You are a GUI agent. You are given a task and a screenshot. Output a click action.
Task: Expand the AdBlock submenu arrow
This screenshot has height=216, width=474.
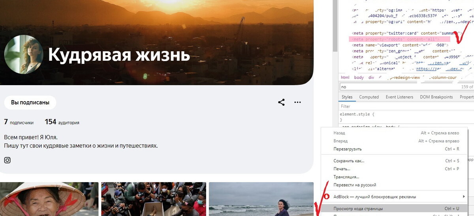464,196
